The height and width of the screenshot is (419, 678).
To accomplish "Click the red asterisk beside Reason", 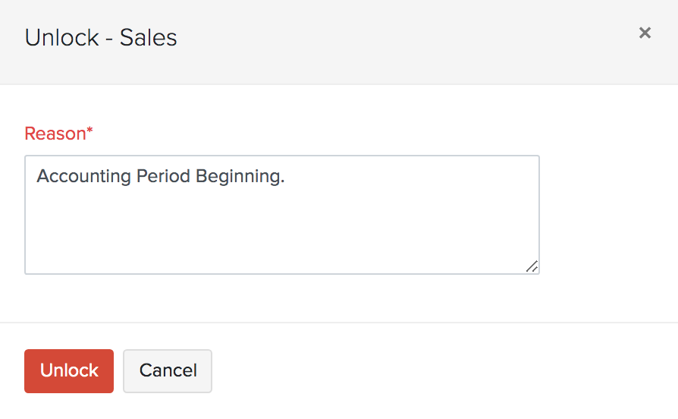I will [x=90, y=131].
